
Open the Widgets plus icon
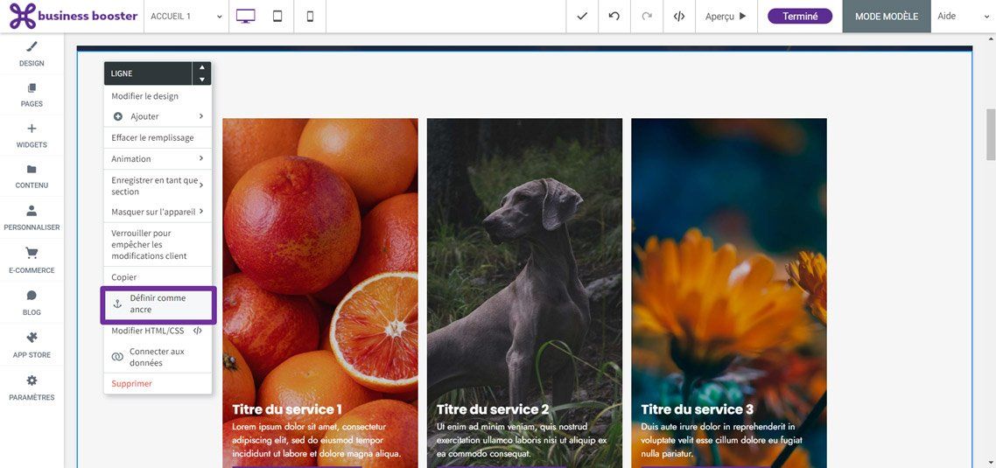point(32,129)
